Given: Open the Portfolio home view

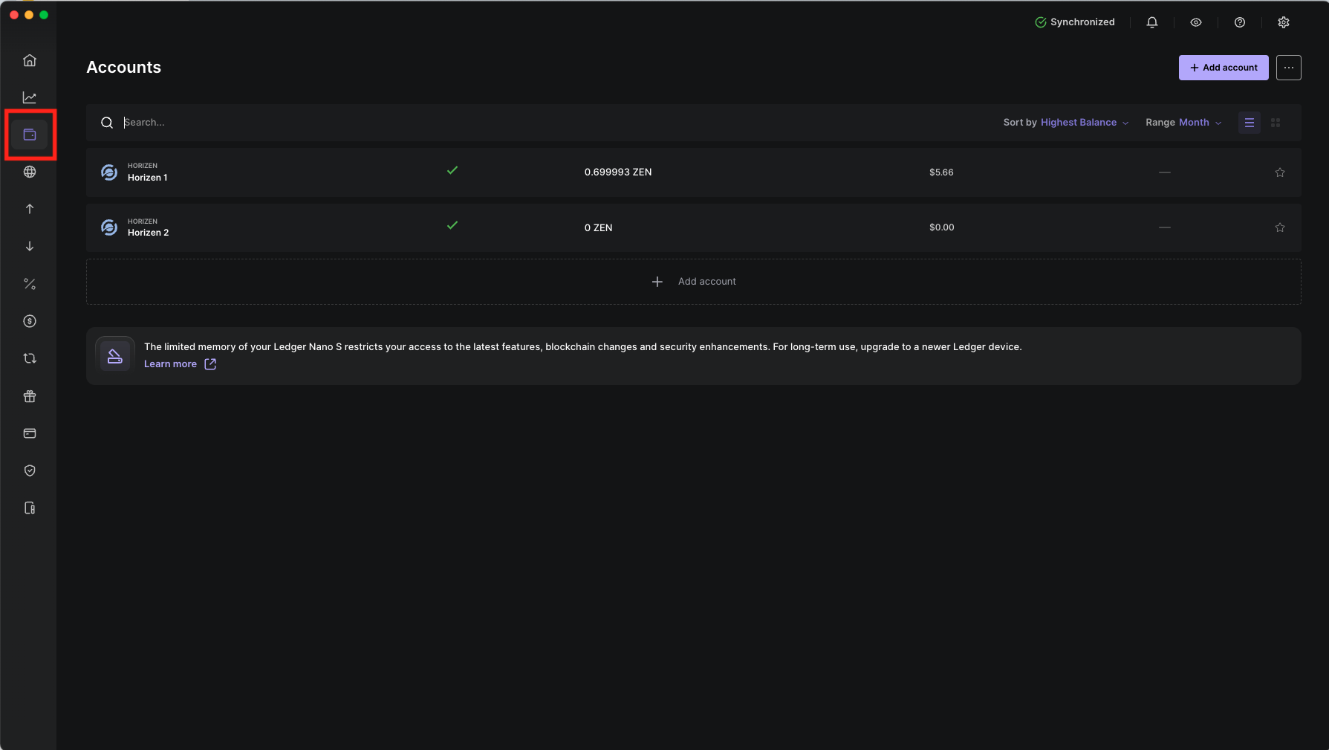Looking at the screenshot, I should click(x=30, y=59).
